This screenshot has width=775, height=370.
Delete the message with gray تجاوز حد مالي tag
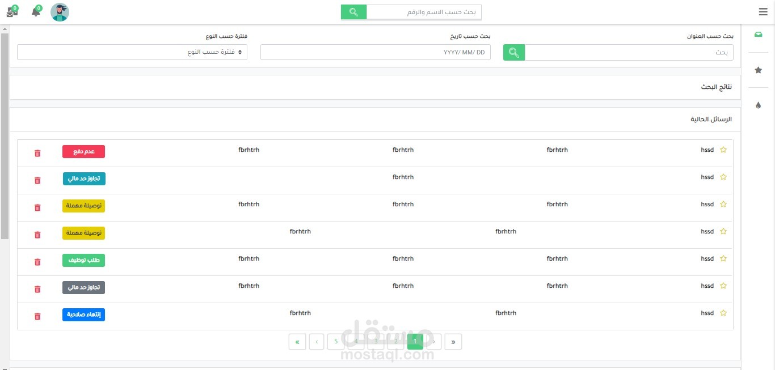pyautogui.click(x=37, y=289)
